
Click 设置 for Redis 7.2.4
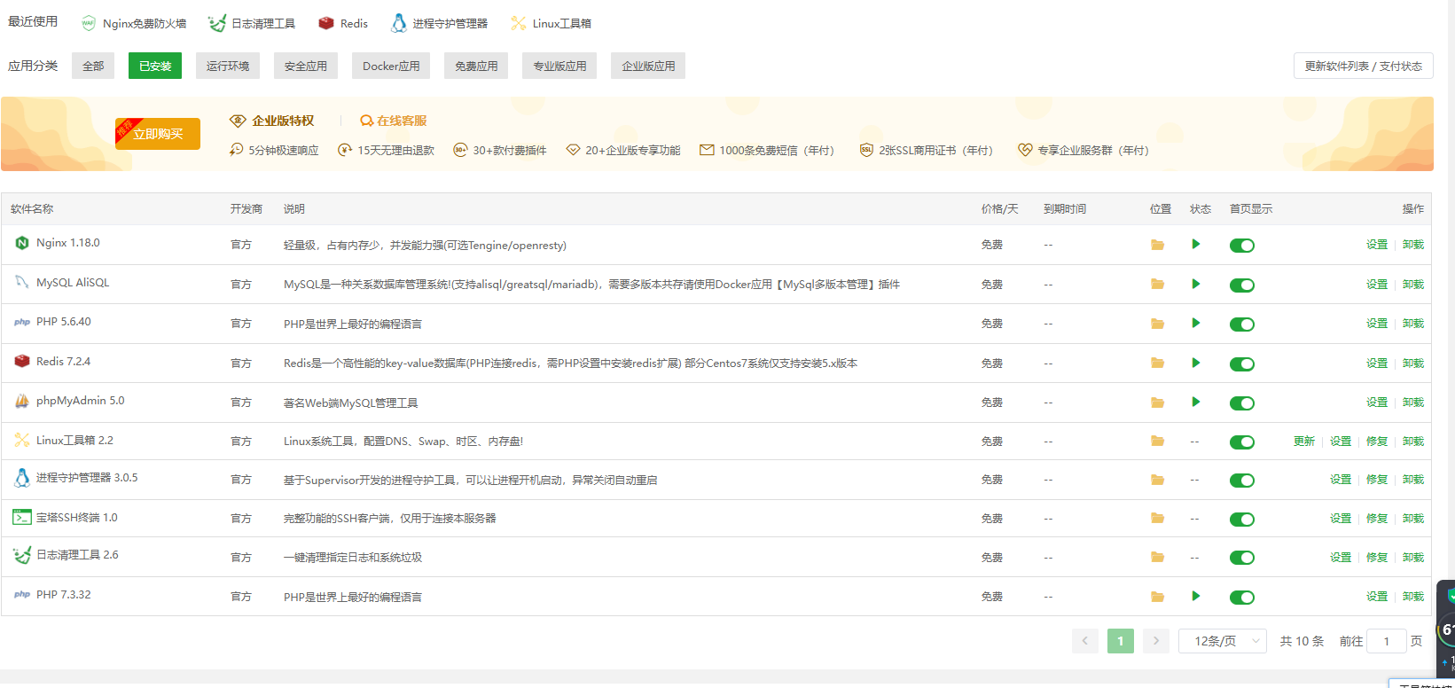1377,364
